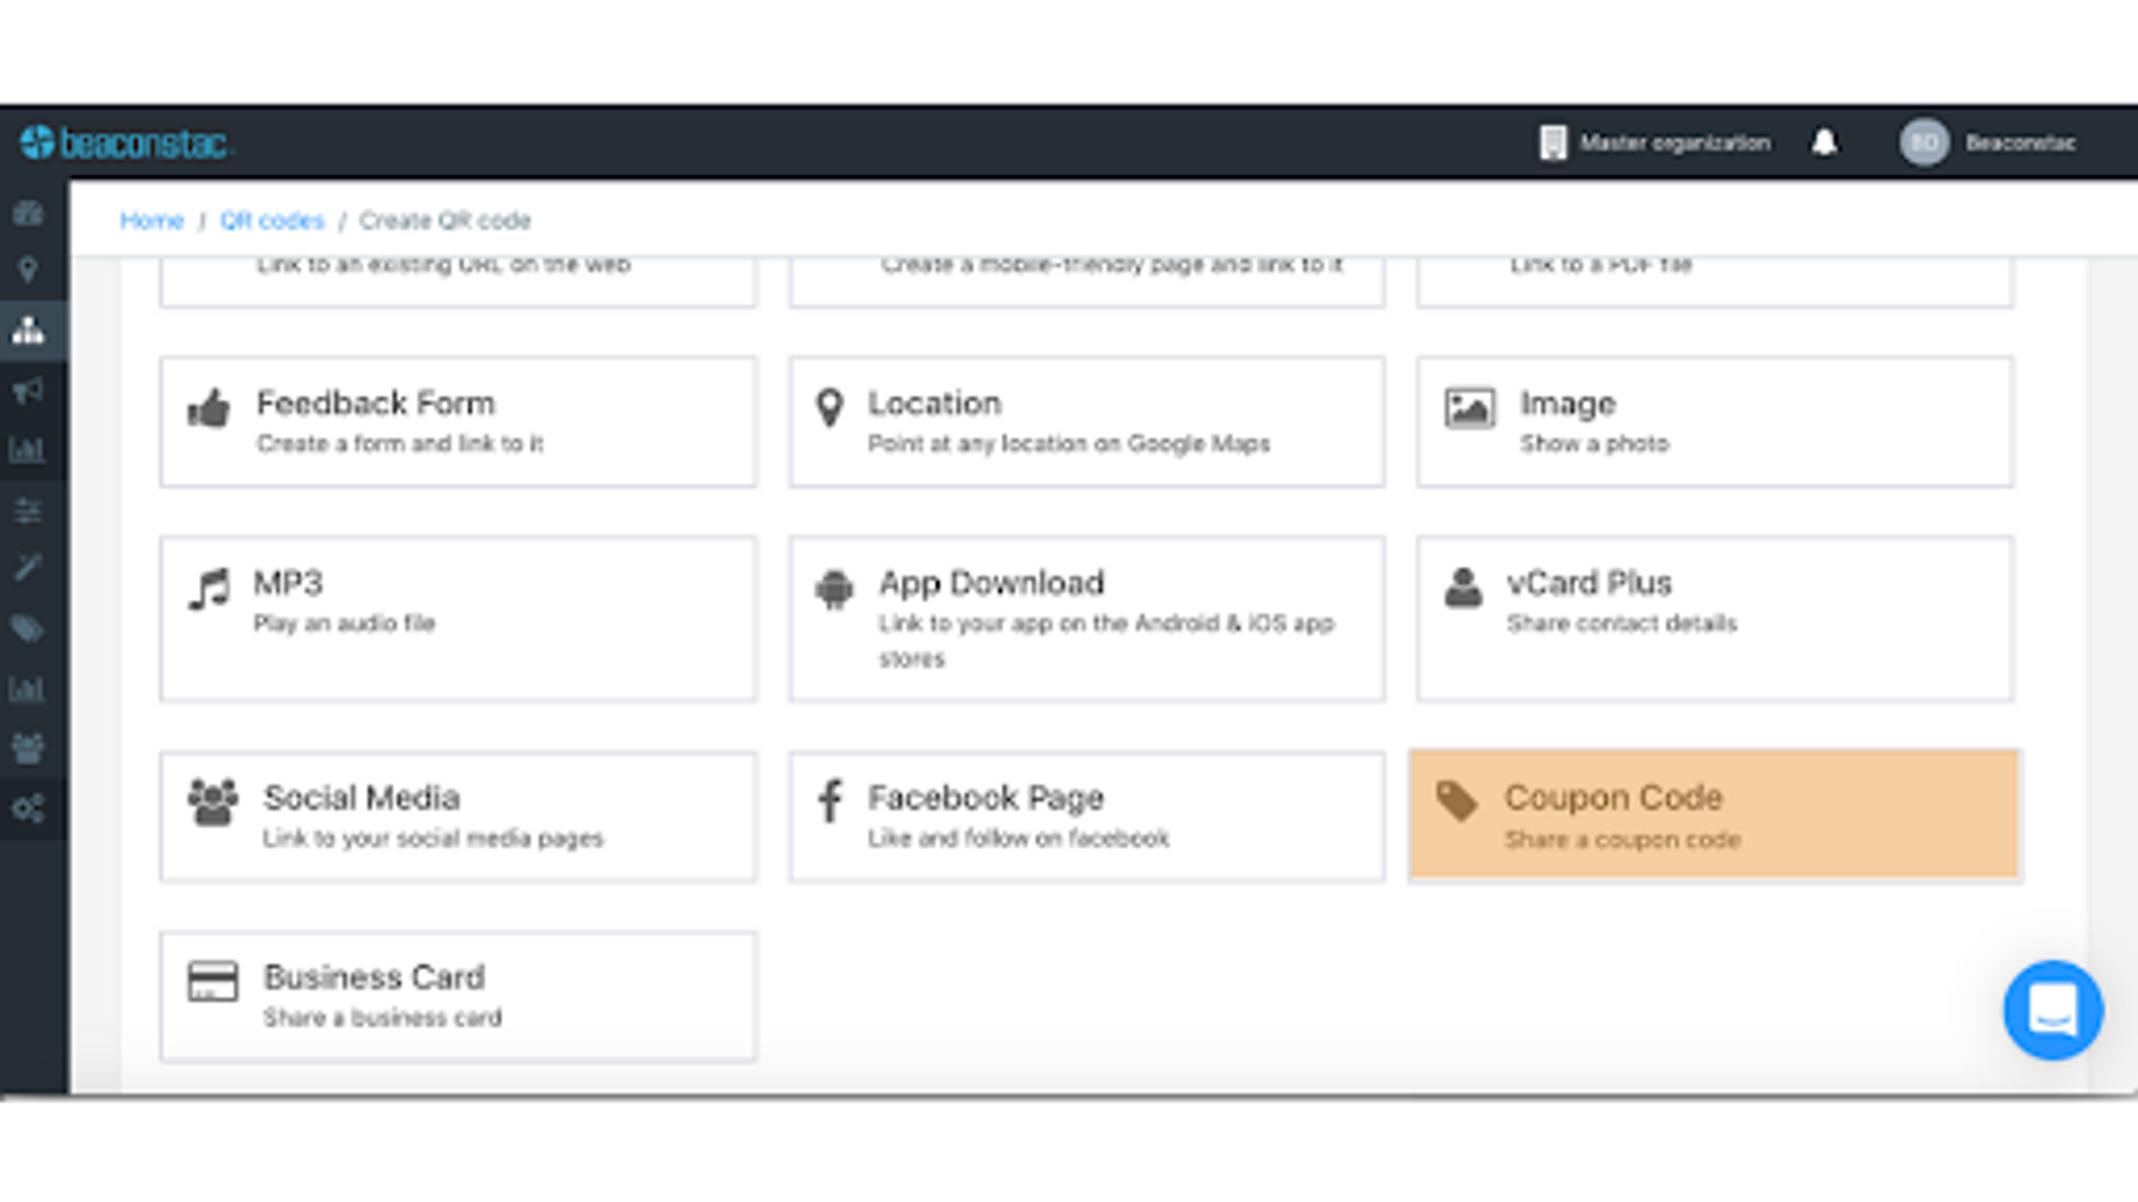Image resolution: width=2138 pixels, height=1202 pixels.
Task: Select the vCard Plus option
Action: point(1715,618)
